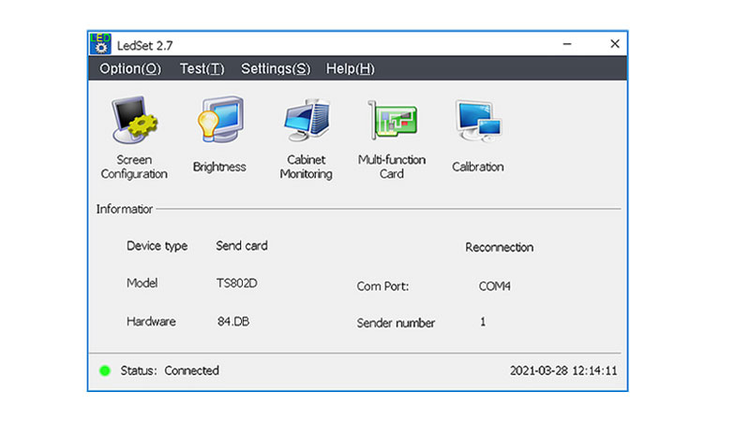Viewport: 750px width, 421px height.
Task: Click the LedSet app logo in title bar
Action: pos(100,44)
